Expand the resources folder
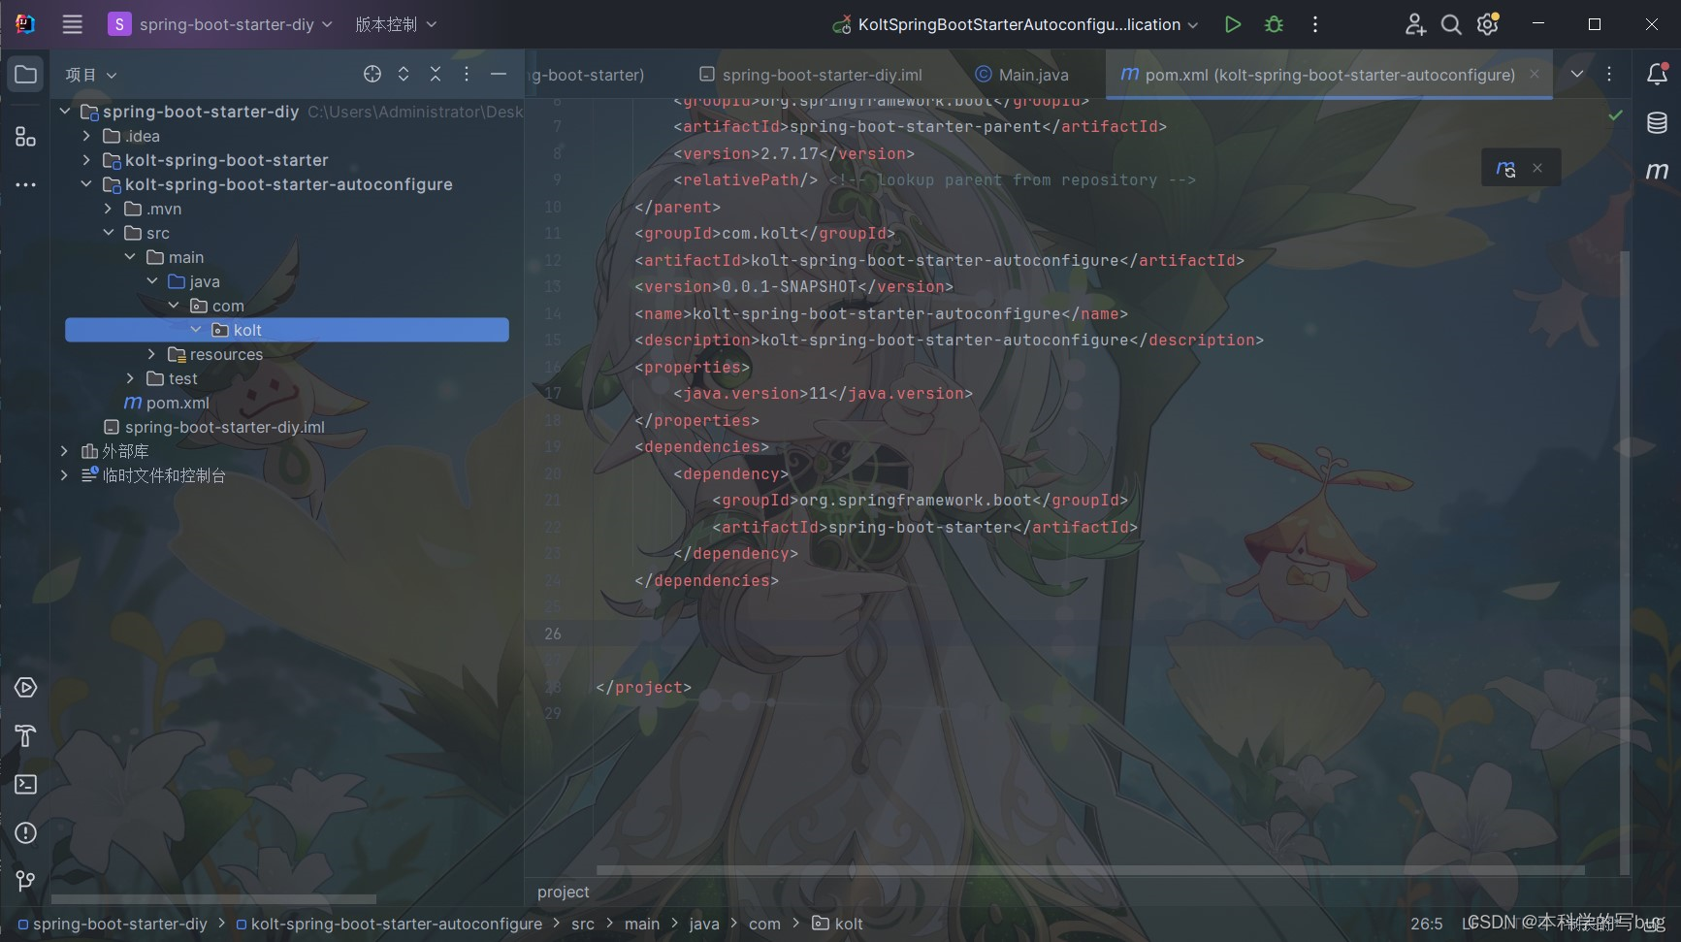The image size is (1681, 942). pyautogui.click(x=151, y=354)
